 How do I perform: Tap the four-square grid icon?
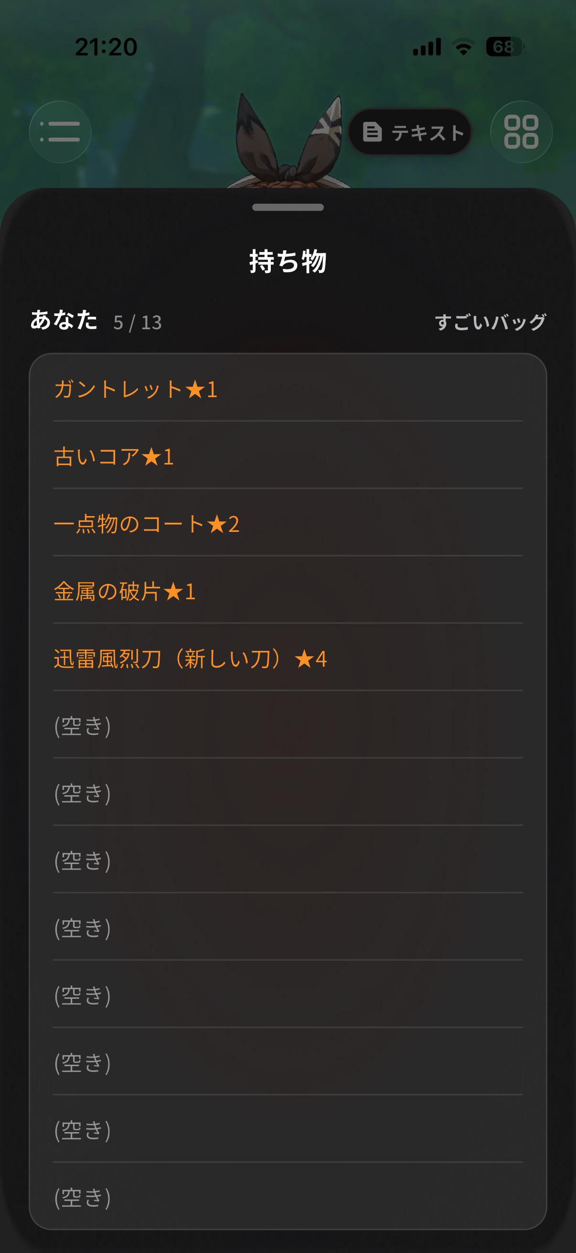click(521, 132)
